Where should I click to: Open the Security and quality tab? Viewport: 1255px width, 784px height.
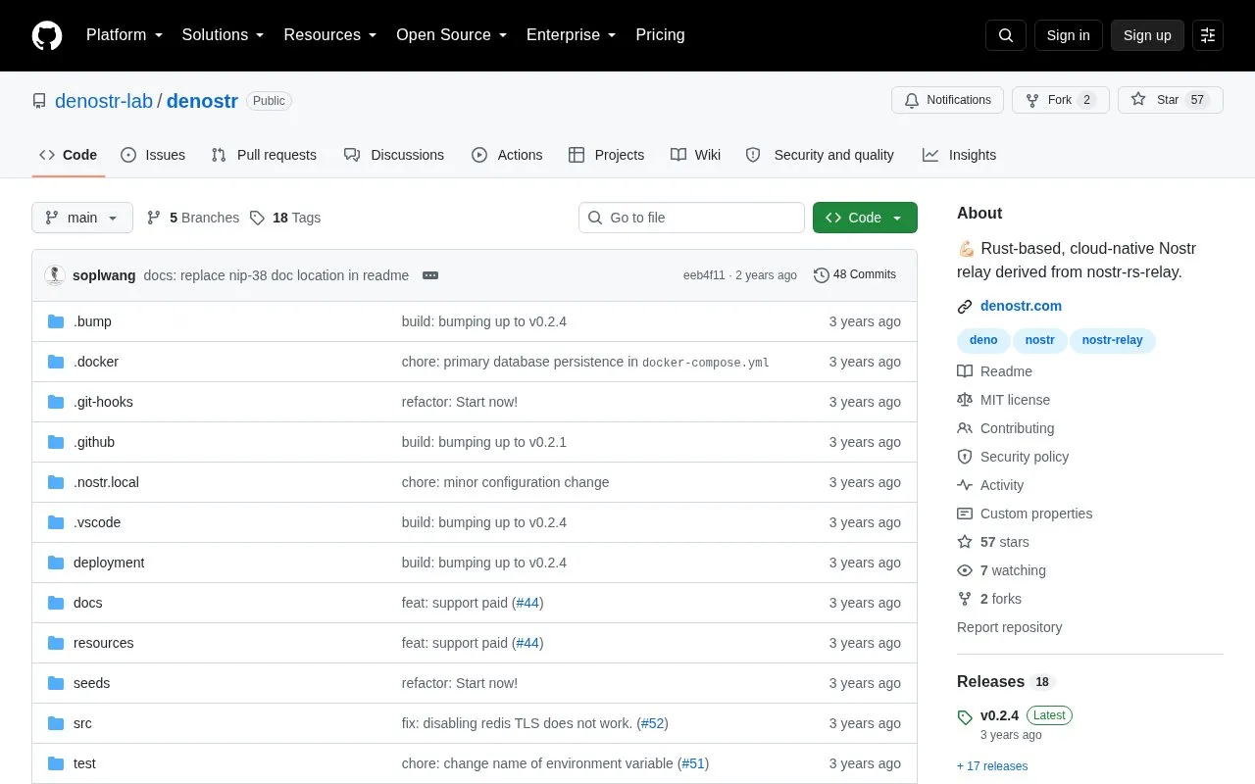[x=820, y=155]
